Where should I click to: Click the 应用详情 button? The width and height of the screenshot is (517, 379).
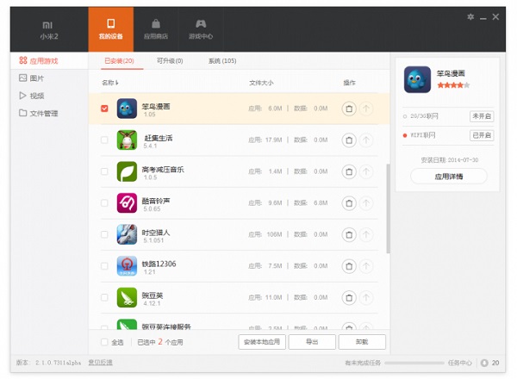(448, 176)
